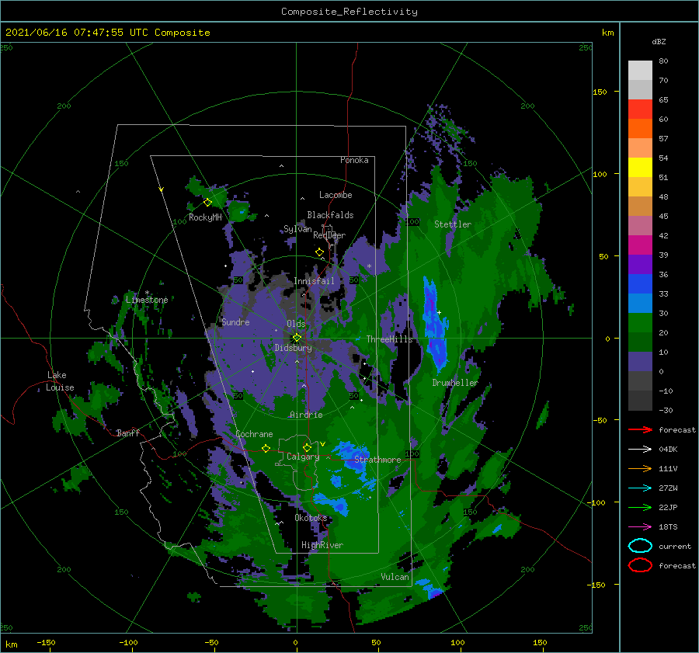Screen dimensions: 699x653
Task: Pick the blue 36 dBZ legend swatch
Action: tap(640, 283)
